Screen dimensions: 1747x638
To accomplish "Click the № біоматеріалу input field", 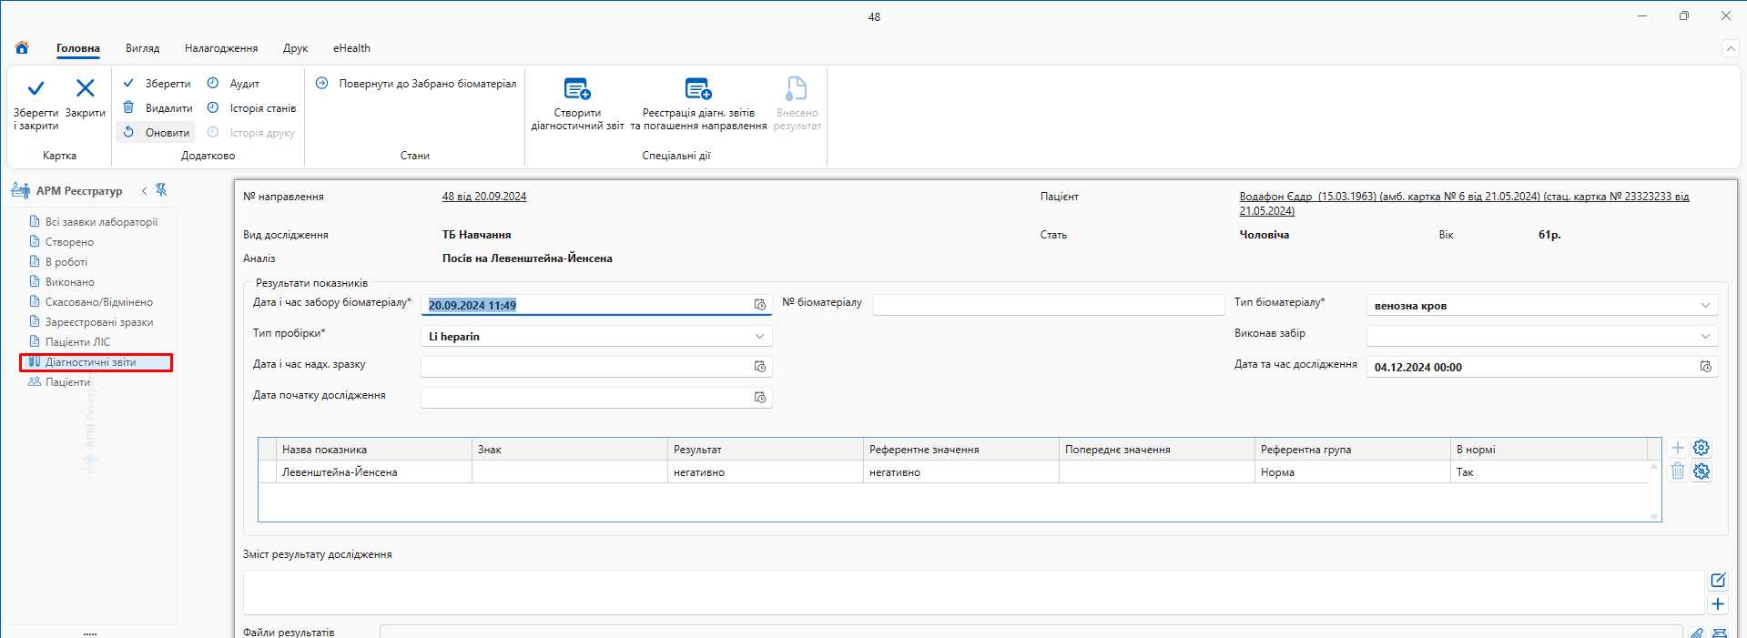I will [x=1048, y=305].
